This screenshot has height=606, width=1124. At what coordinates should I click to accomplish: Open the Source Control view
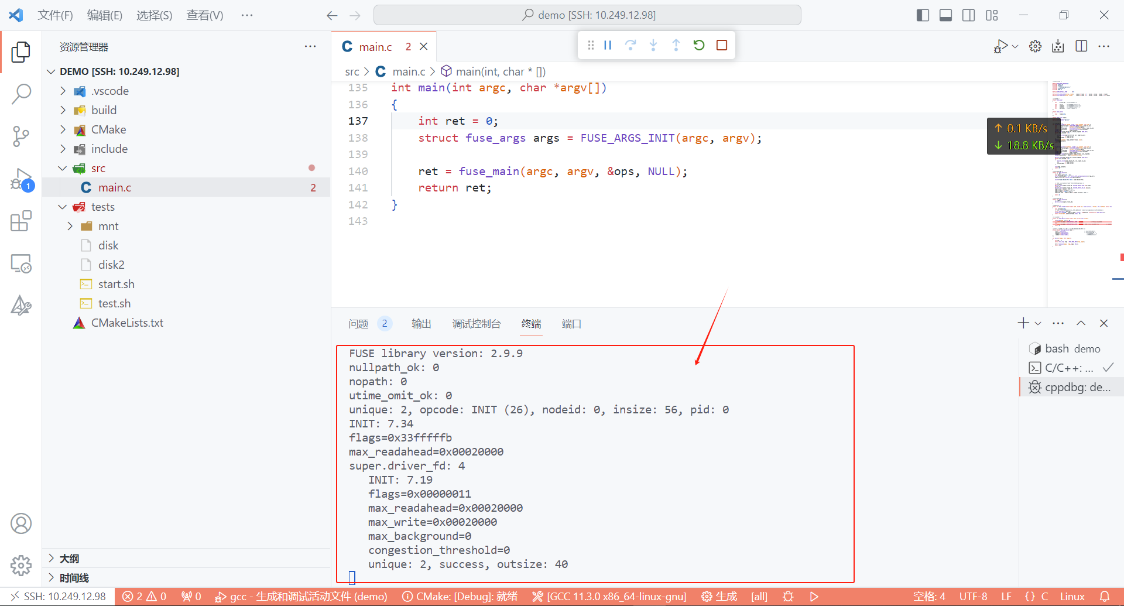(x=21, y=136)
